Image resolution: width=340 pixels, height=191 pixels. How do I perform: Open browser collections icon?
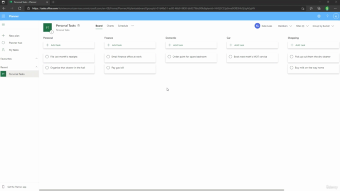319,8
